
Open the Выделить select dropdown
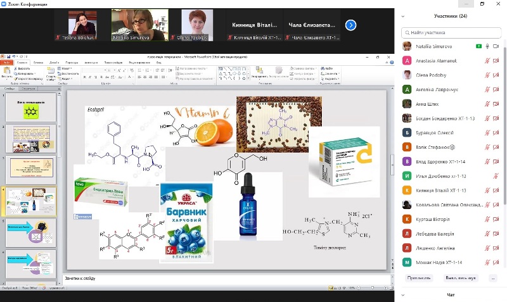point(330,79)
